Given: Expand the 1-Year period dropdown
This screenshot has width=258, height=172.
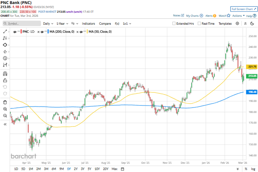Looking at the screenshot, I should tap(62, 24).
